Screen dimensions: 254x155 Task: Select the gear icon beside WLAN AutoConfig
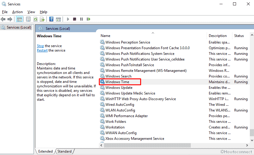point(102,110)
